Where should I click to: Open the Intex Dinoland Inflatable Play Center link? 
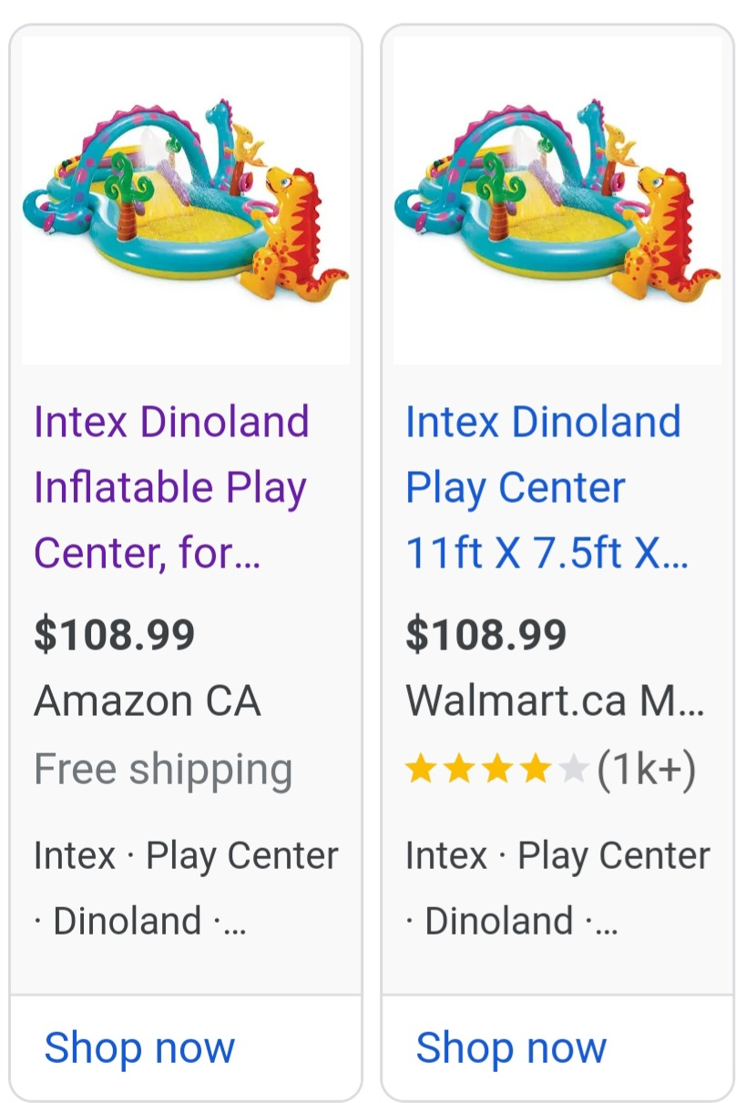pyautogui.click(x=171, y=487)
